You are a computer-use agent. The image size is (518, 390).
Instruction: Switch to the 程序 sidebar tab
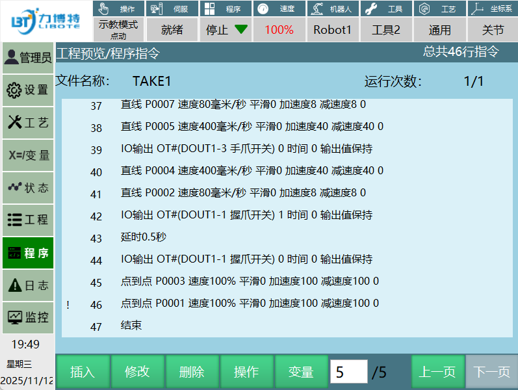point(27,253)
